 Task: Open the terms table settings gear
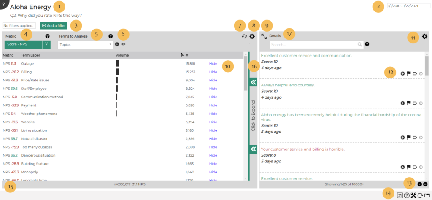(252, 37)
